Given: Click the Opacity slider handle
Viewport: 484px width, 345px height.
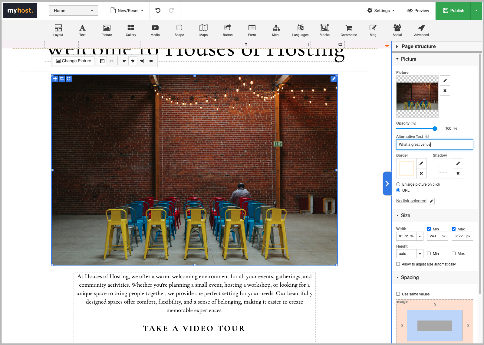Looking at the screenshot, I should 435,129.
